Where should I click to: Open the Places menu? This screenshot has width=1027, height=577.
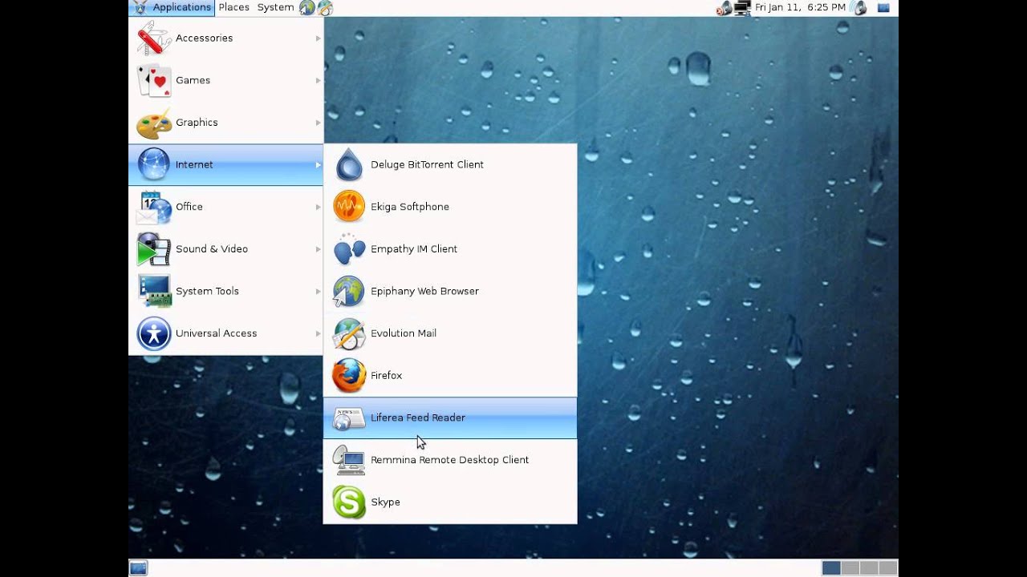[x=234, y=7]
